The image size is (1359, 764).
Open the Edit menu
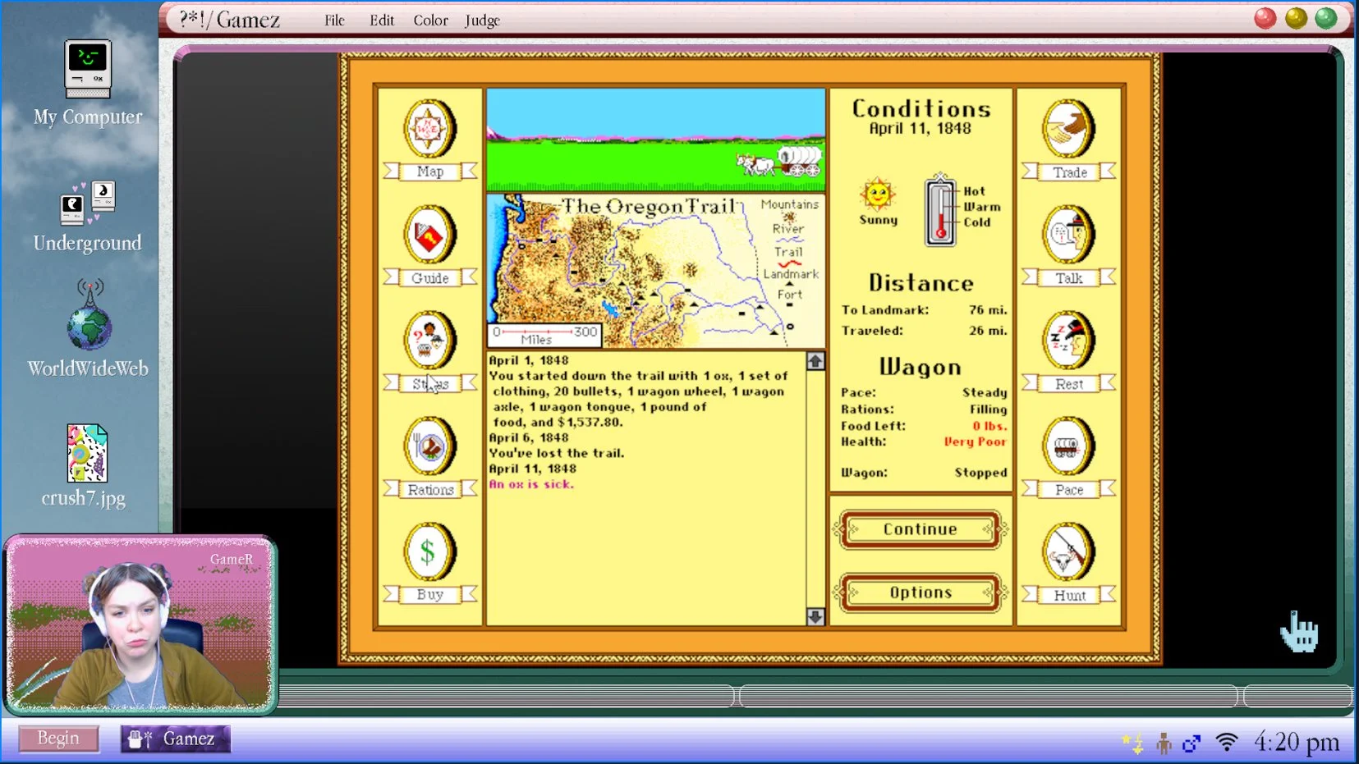click(382, 21)
